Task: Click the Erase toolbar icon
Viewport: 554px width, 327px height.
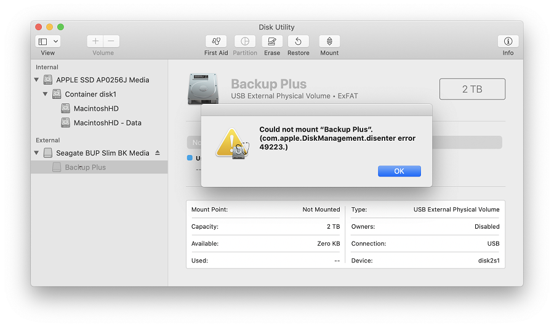Action: (x=272, y=41)
